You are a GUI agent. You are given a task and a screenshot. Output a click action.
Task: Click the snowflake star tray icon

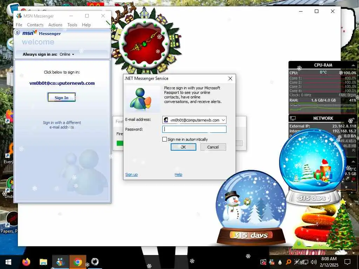pyautogui.click(x=297, y=262)
